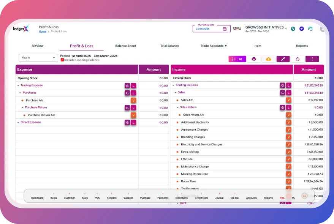Click the G icon on Trading Expense row
The height and width of the screenshot is (224, 334).
[127, 85]
